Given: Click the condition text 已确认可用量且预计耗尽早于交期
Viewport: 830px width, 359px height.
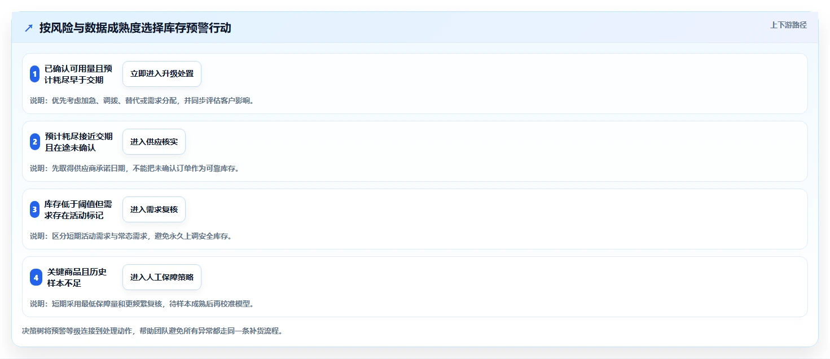Looking at the screenshot, I should (78, 74).
